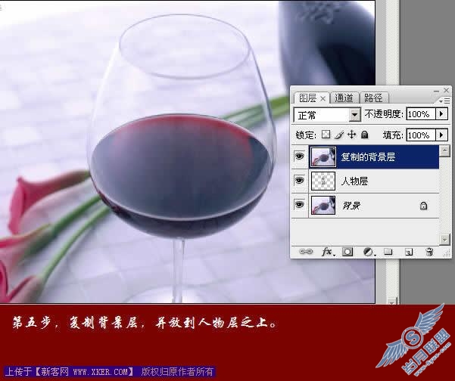Lock transparent pixels icon
This screenshot has height=381, width=455.
326,135
